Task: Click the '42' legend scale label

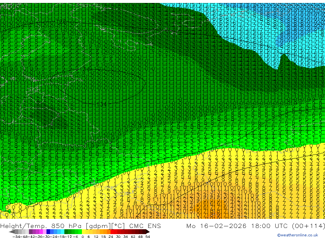Action: [x=133, y=237]
